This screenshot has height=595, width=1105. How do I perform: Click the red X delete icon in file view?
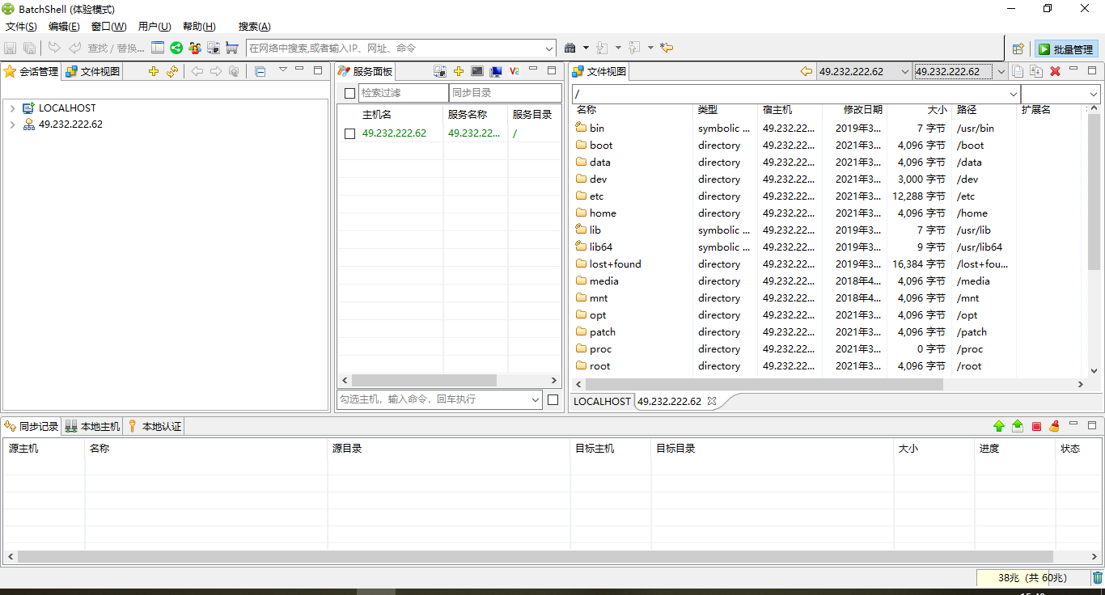[x=1055, y=71]
